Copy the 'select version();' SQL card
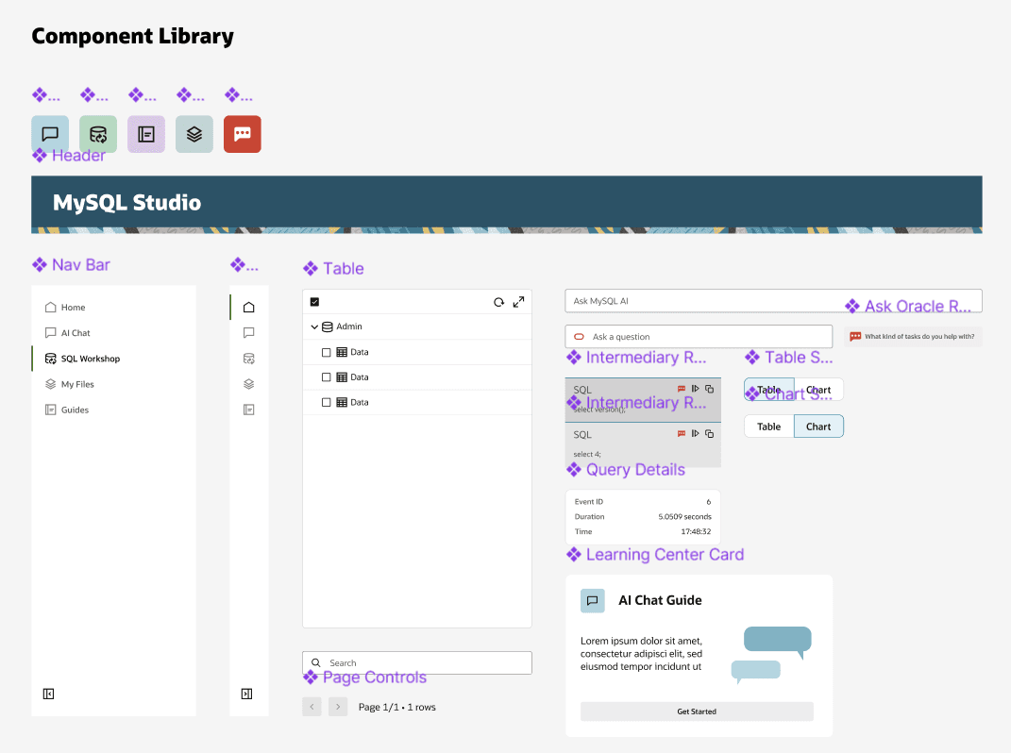The width and height of the screenshot is (1011, 753). 709,389
